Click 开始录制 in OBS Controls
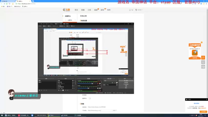 tap(126, 82)
